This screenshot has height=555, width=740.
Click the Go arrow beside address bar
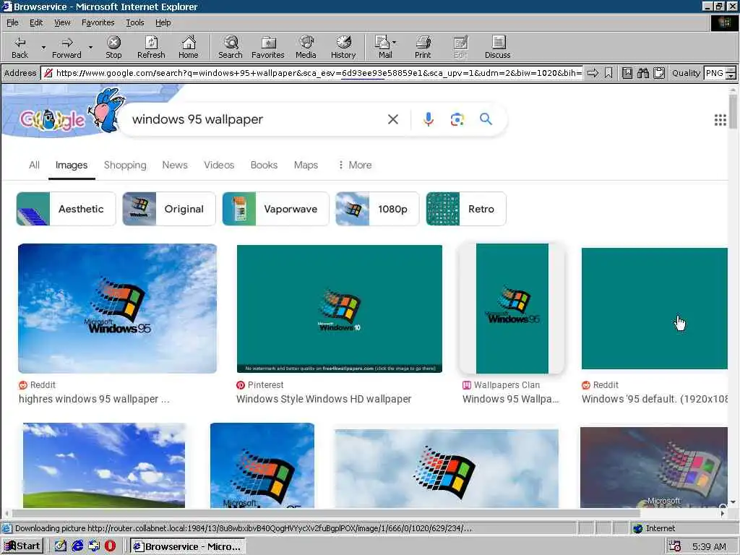tap(593, 73)
